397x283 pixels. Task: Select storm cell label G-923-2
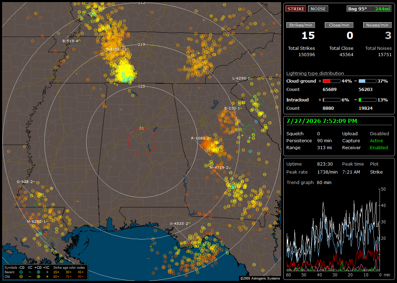pyautogui.click(x=26, y=182)
